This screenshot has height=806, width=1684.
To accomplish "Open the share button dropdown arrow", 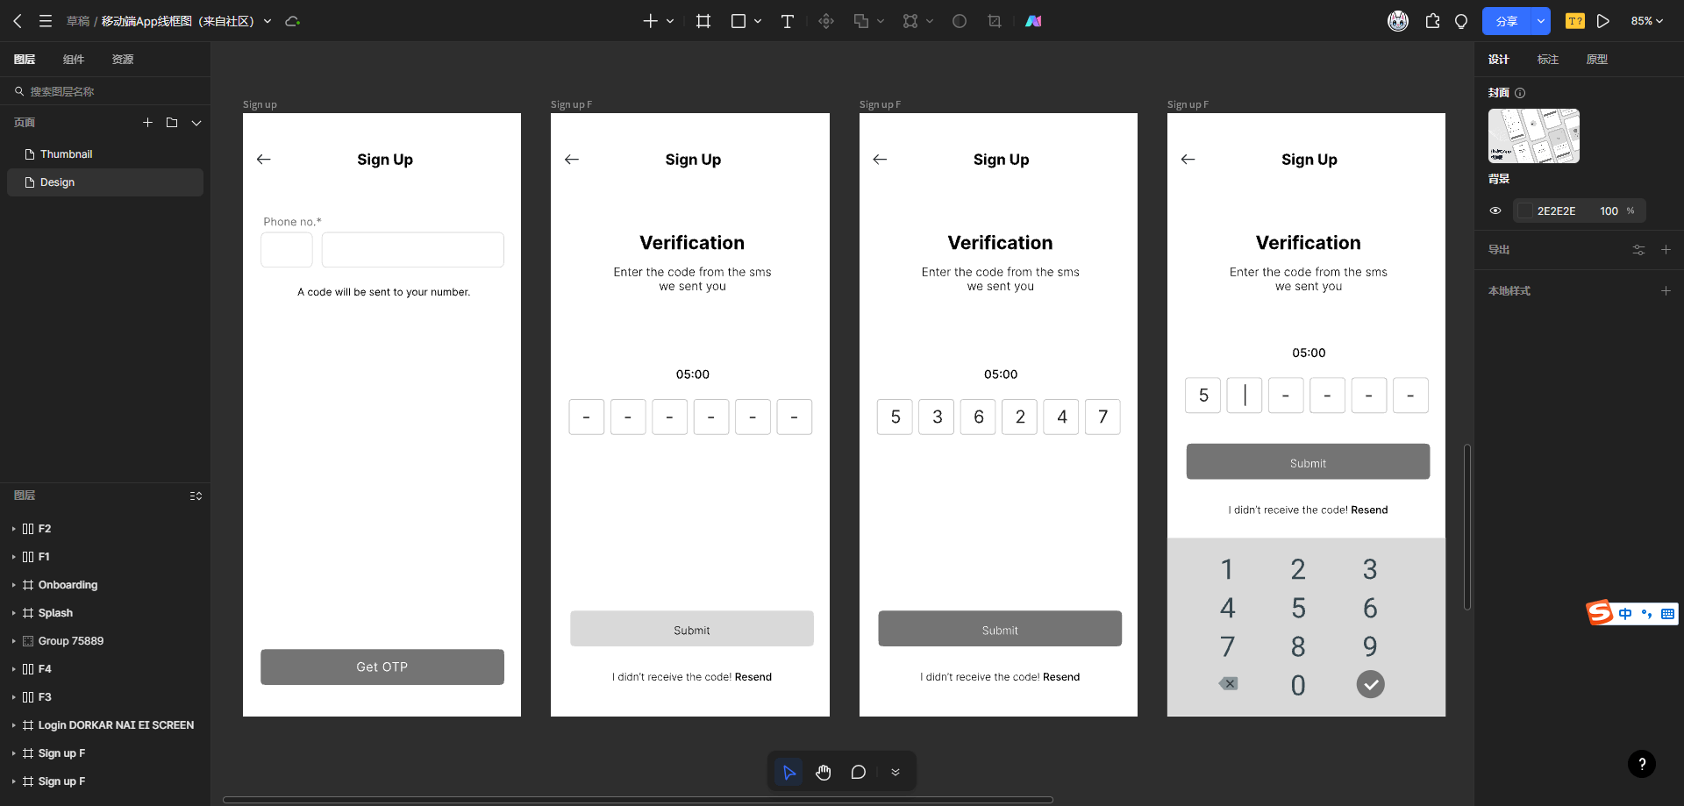I will coord(1541,21).
